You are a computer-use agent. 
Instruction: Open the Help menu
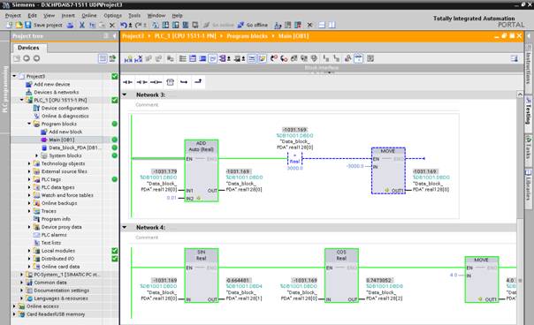(x=177, y=16)
